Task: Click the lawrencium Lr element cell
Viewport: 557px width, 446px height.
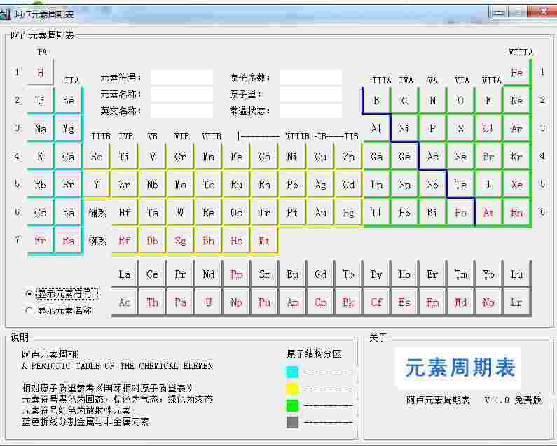Action: (x=517, y=302)
